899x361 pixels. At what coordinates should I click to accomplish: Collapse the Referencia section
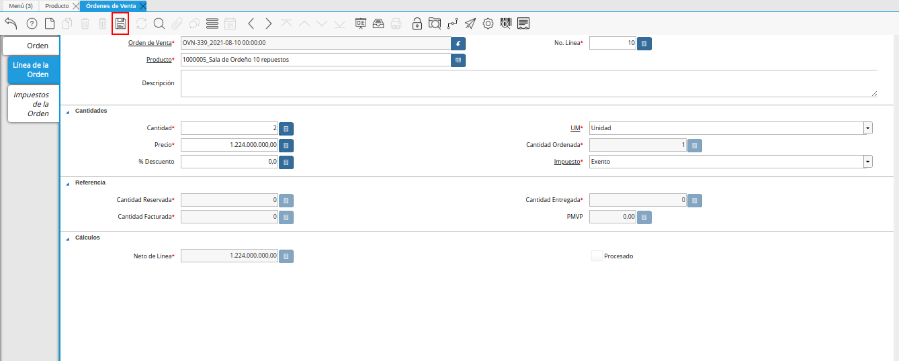tap(68, 183)
